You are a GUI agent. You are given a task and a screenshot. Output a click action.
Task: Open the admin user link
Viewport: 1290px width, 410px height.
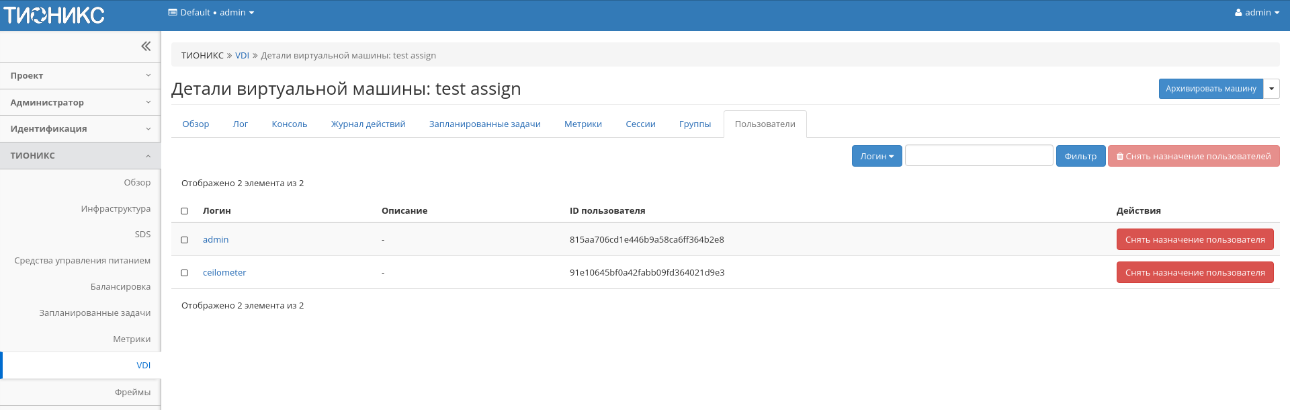[216, 240]
